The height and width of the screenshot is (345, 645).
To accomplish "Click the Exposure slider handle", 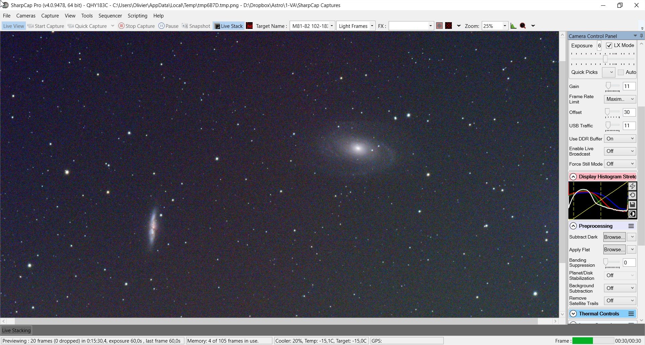I will coord(605,59).
